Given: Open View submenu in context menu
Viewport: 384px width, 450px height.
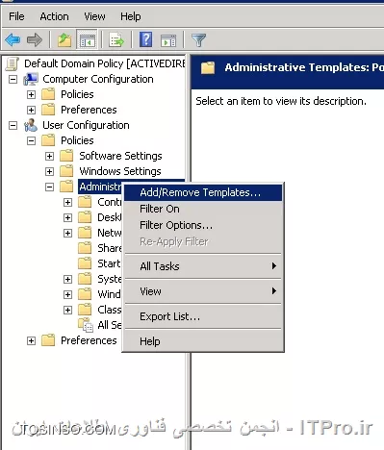Looking at the screenshot, I should tap(203, 291).
